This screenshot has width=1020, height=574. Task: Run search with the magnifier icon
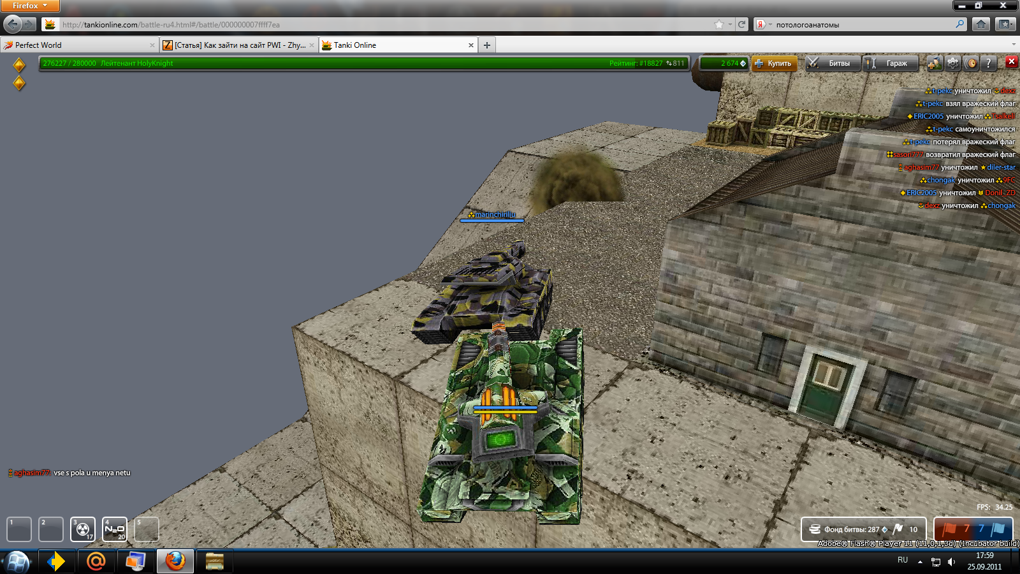coord(960,24)
